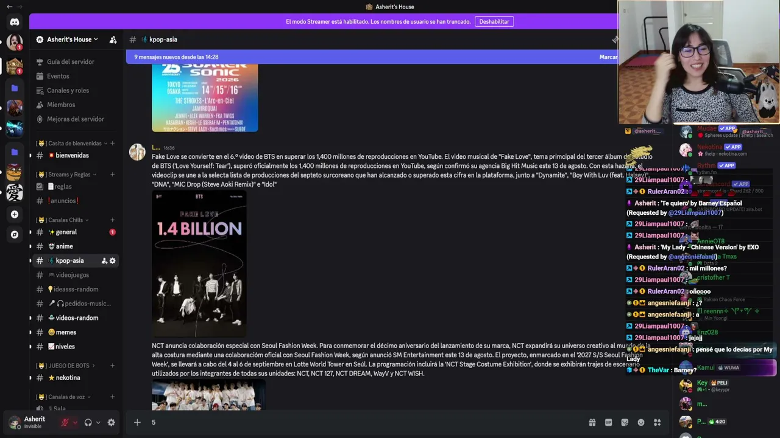Create invite for kpop-asia channel
The height and width of the screenshot is (438, 780).
pos(104,260)
